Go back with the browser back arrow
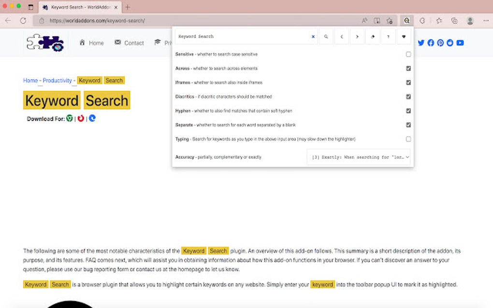The width and height of the screenshot is (493, 308). [8, 21]
